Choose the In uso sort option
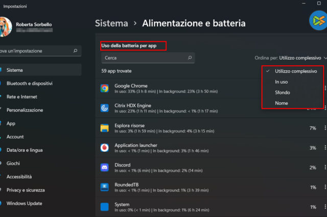327x217 pixels. pyautogui.click(x=282, y=82)
